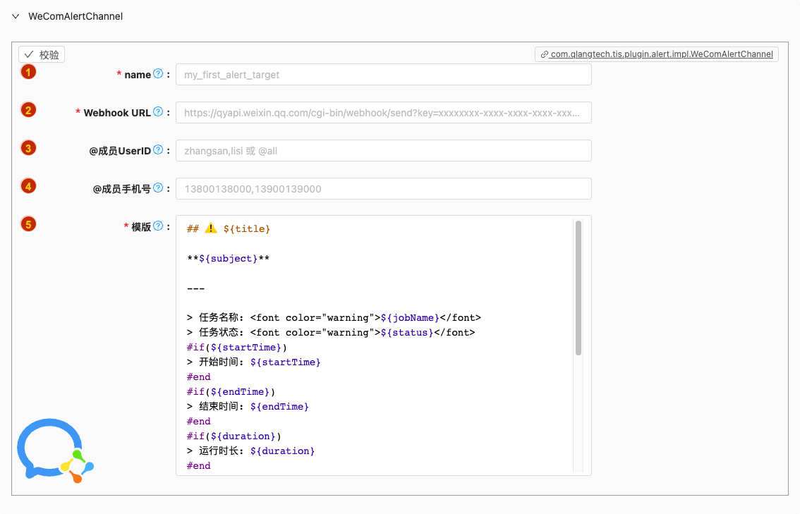Click the ${title} line in template editor

point(246,229)
